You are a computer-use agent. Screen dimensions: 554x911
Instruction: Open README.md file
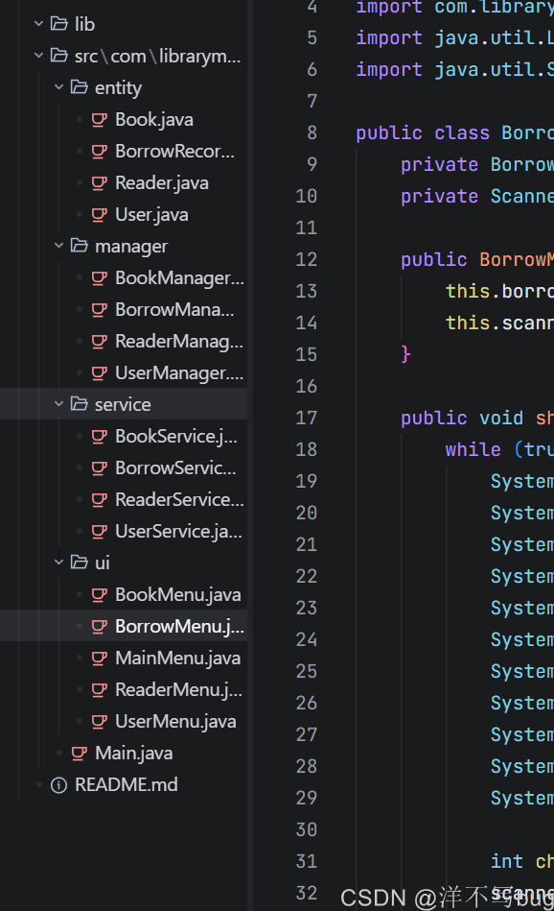[127, 785]
